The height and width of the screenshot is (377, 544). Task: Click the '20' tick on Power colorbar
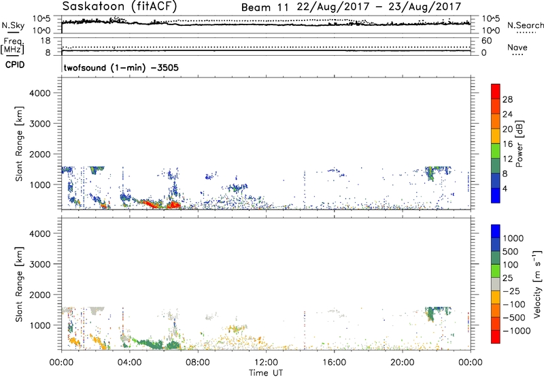(x=507, y=129)
